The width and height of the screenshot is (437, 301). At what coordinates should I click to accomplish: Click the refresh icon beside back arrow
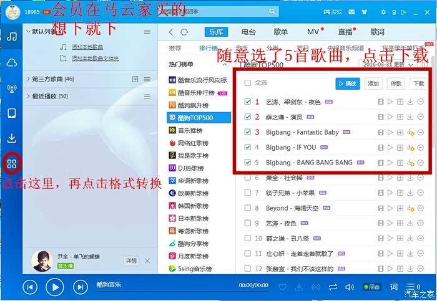(x=184, y=32)
